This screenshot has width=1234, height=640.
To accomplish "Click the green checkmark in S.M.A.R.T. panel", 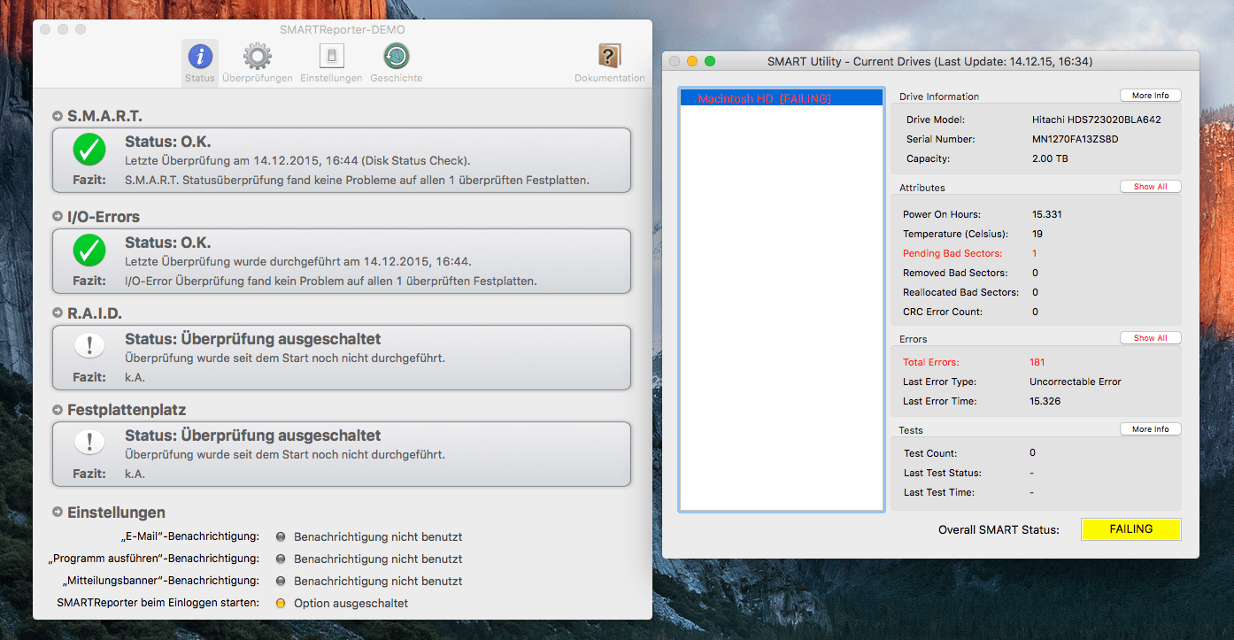I will tap(89, 150).
